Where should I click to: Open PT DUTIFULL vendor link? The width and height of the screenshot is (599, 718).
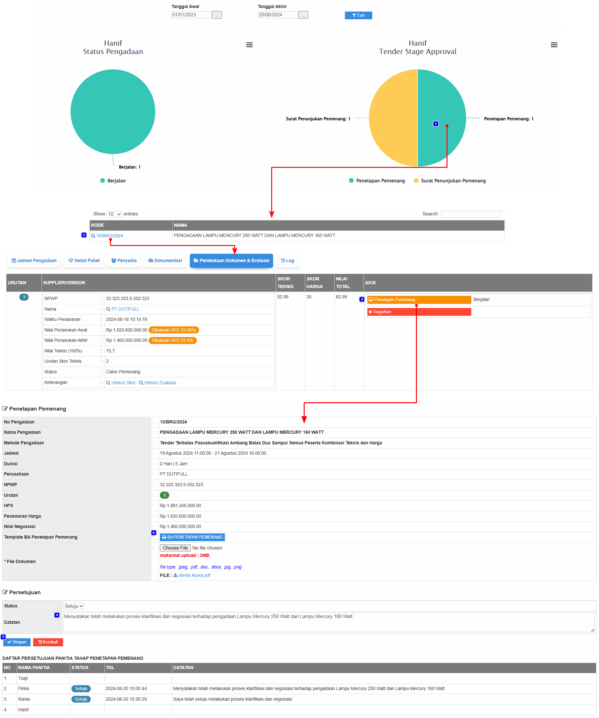[x=125, y=309]
